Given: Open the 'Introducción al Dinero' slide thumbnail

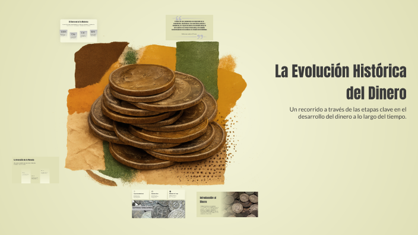Looking at the screenshot, I should (x=227, y=204).
